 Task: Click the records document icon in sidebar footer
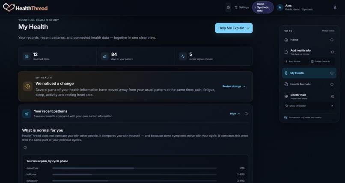pos(286,118)
